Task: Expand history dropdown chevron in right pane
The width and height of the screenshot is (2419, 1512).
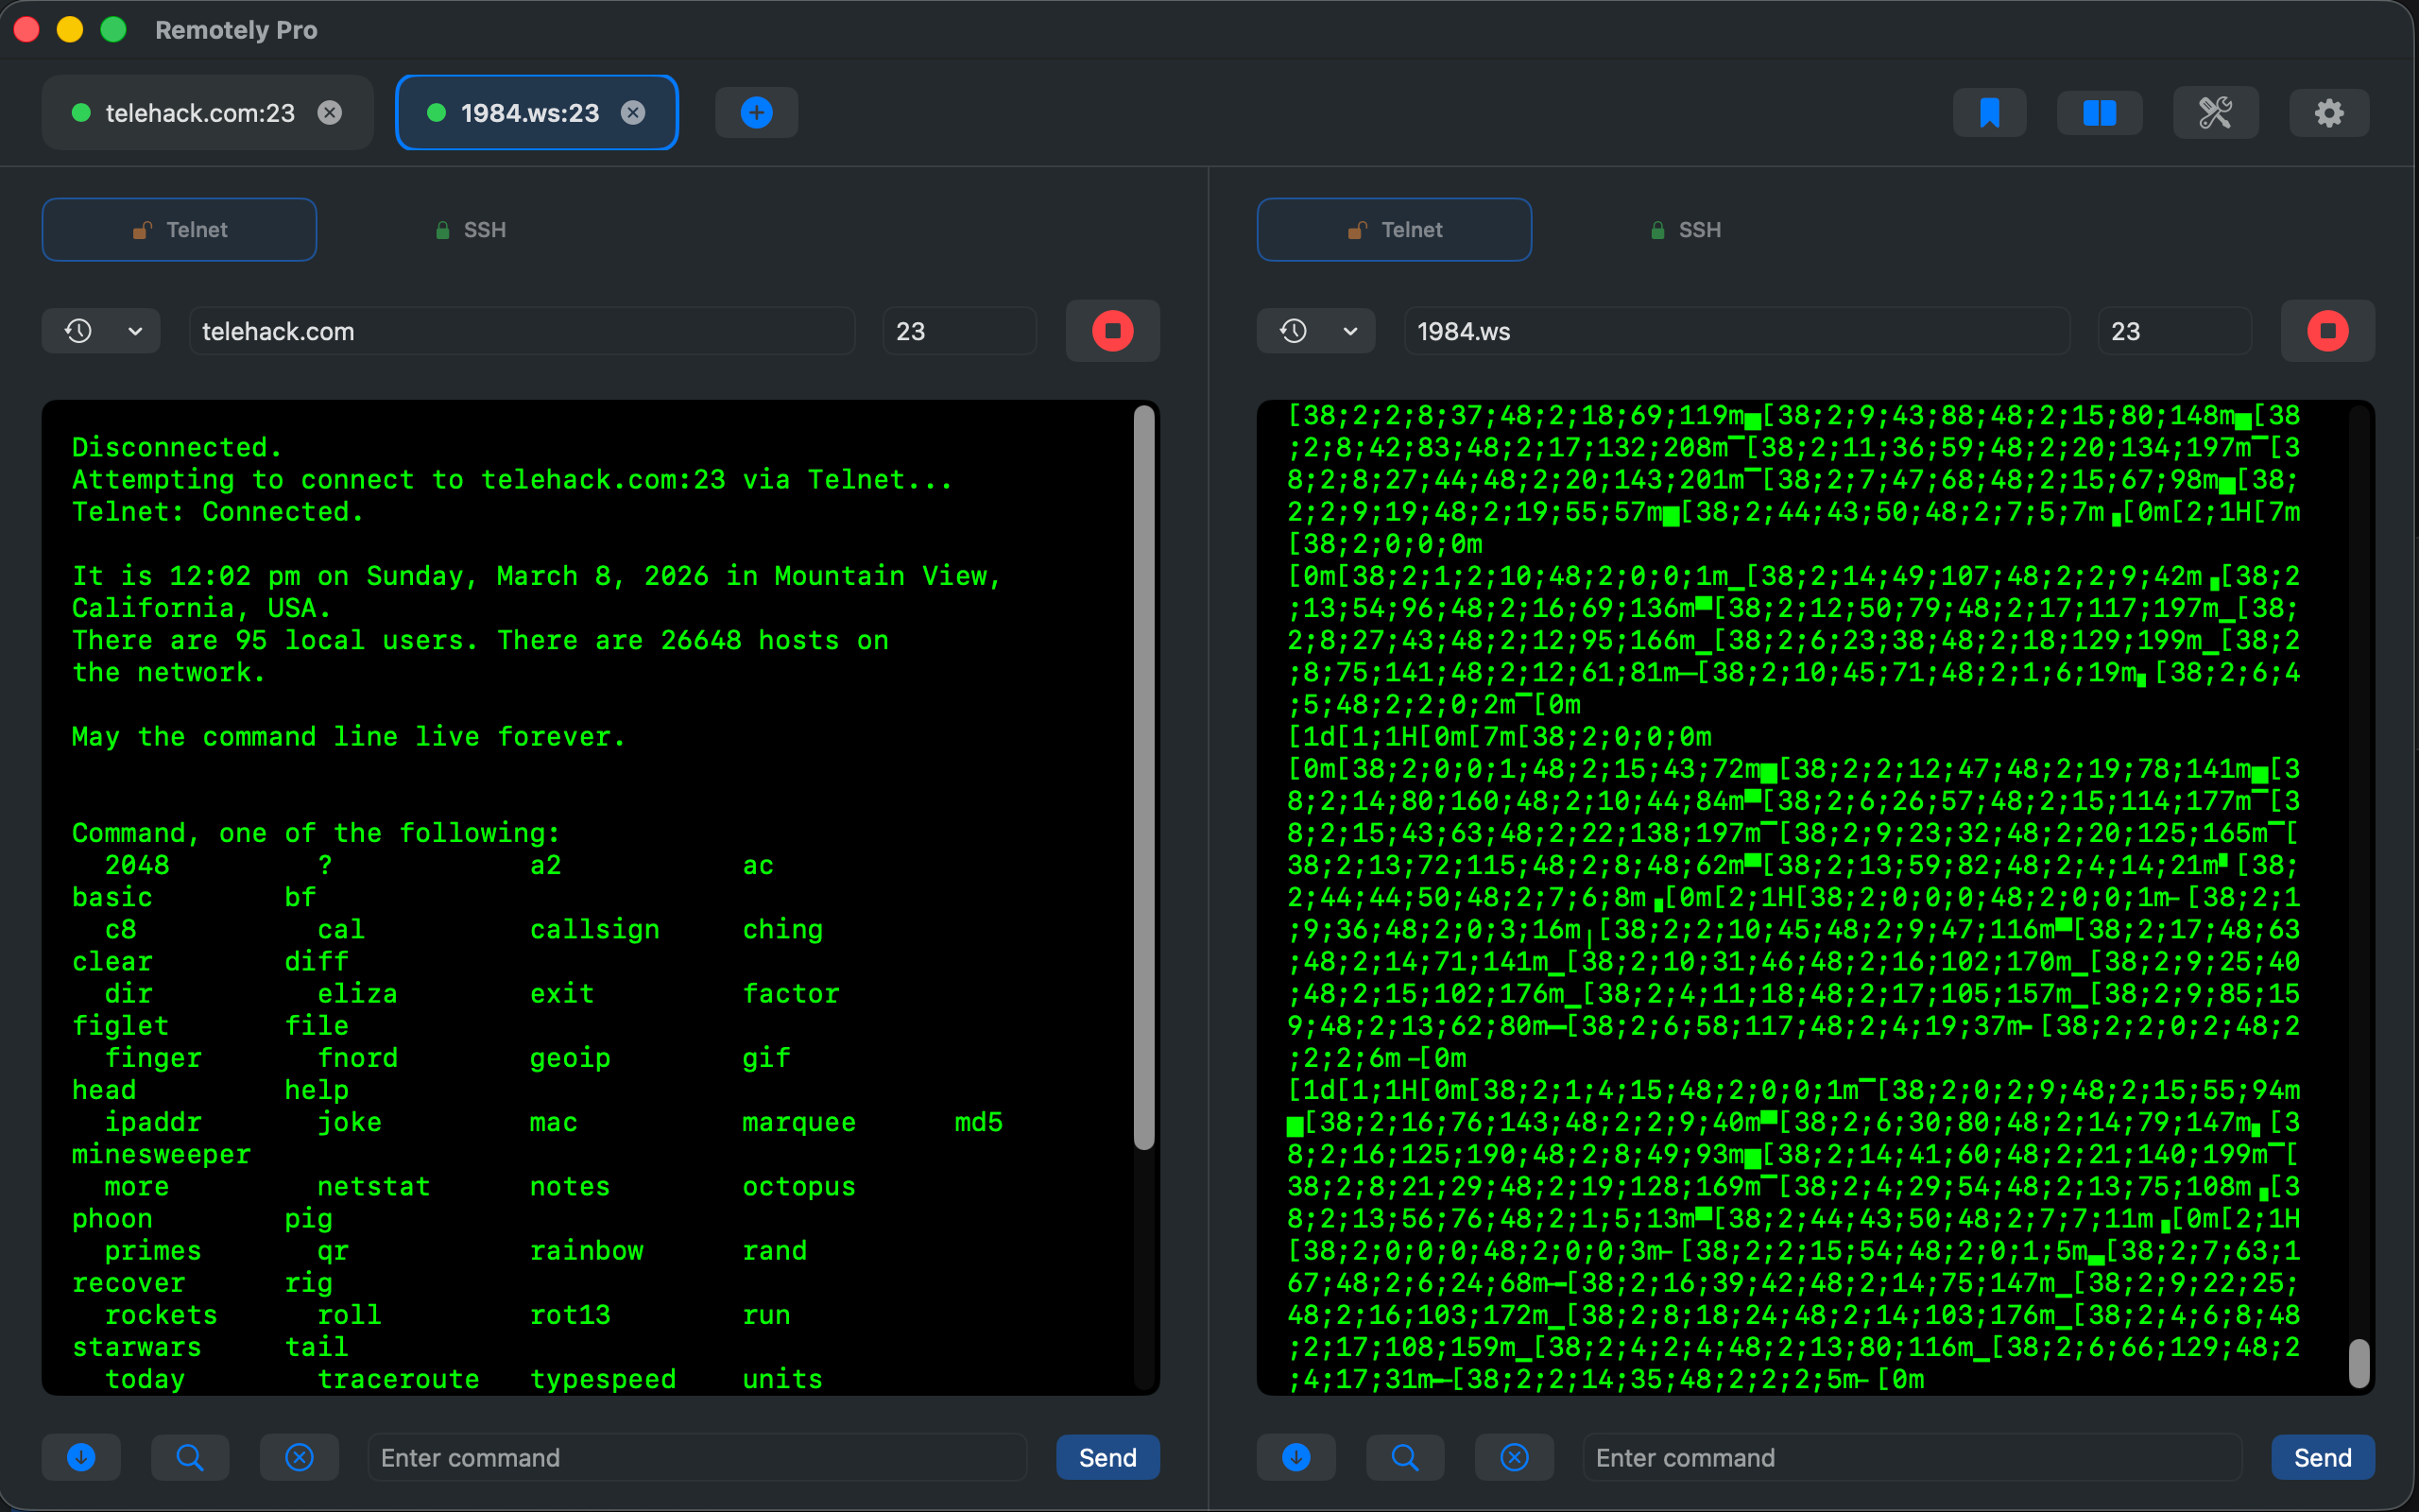Action: coord(1349,331)
